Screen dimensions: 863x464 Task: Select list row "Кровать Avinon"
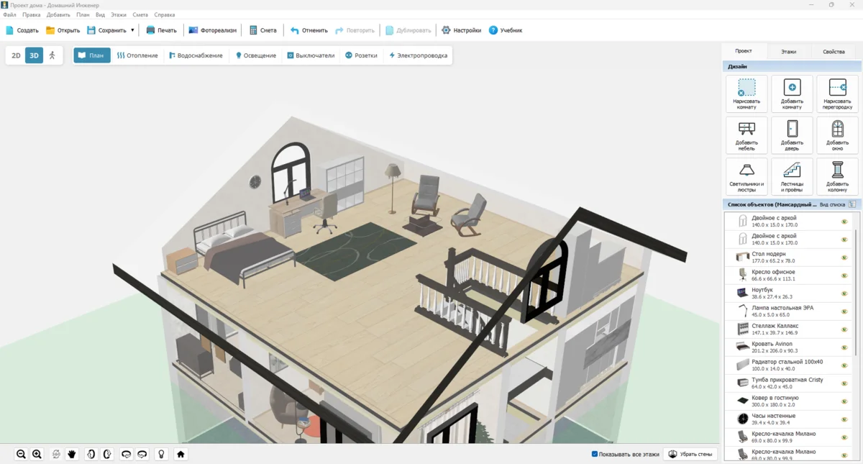click(789, 347)
